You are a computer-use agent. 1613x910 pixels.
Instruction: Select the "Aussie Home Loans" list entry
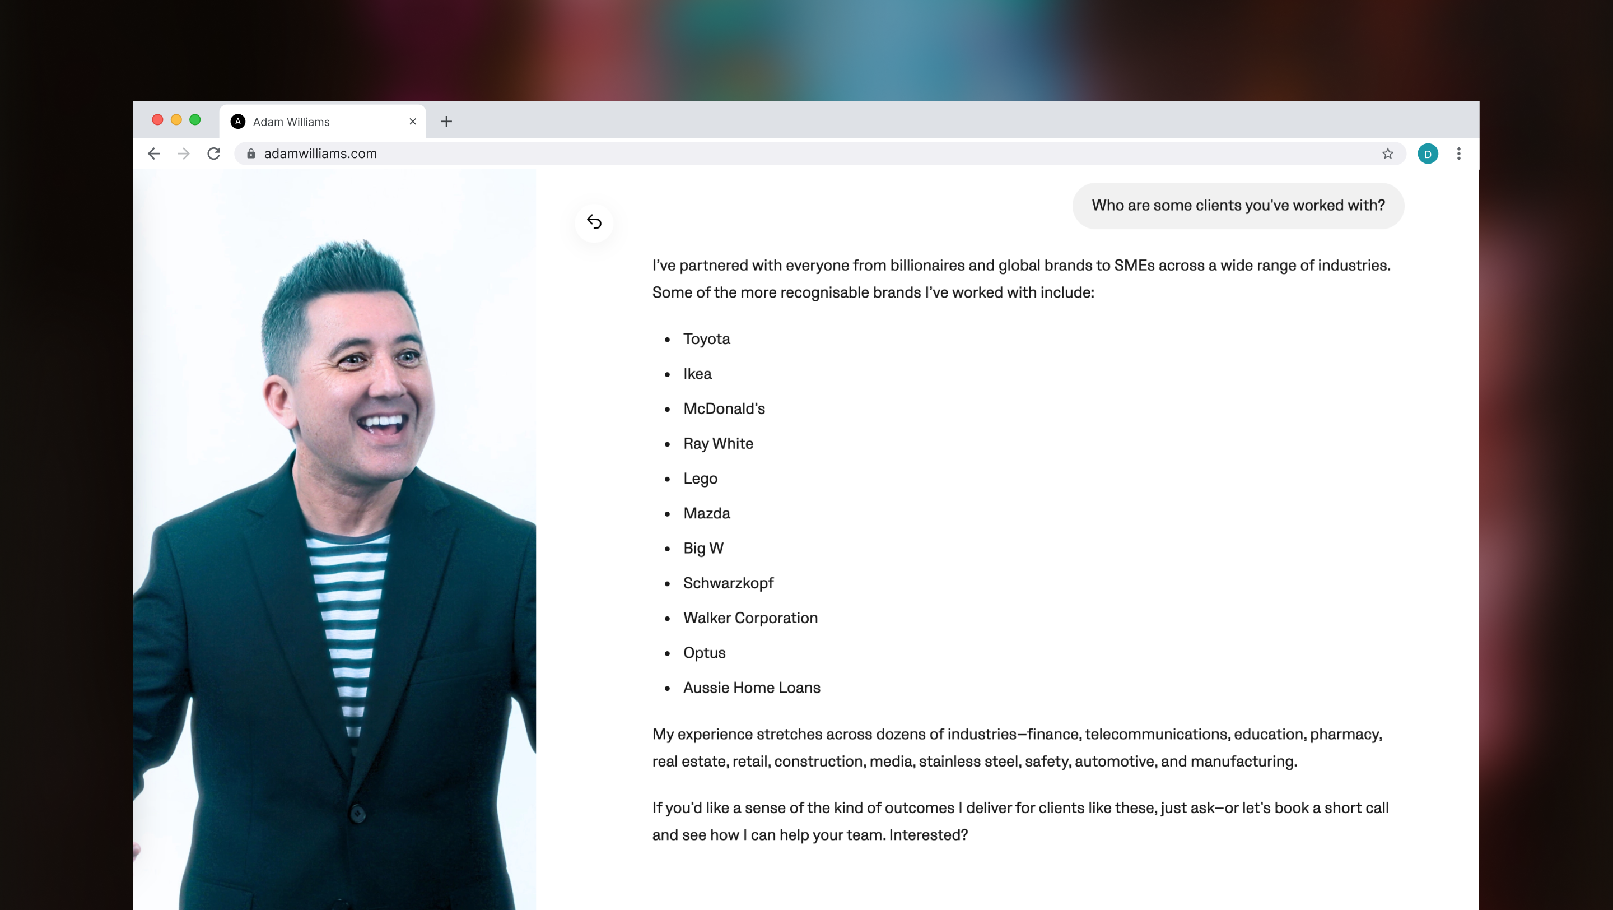[x=752, y=687]
